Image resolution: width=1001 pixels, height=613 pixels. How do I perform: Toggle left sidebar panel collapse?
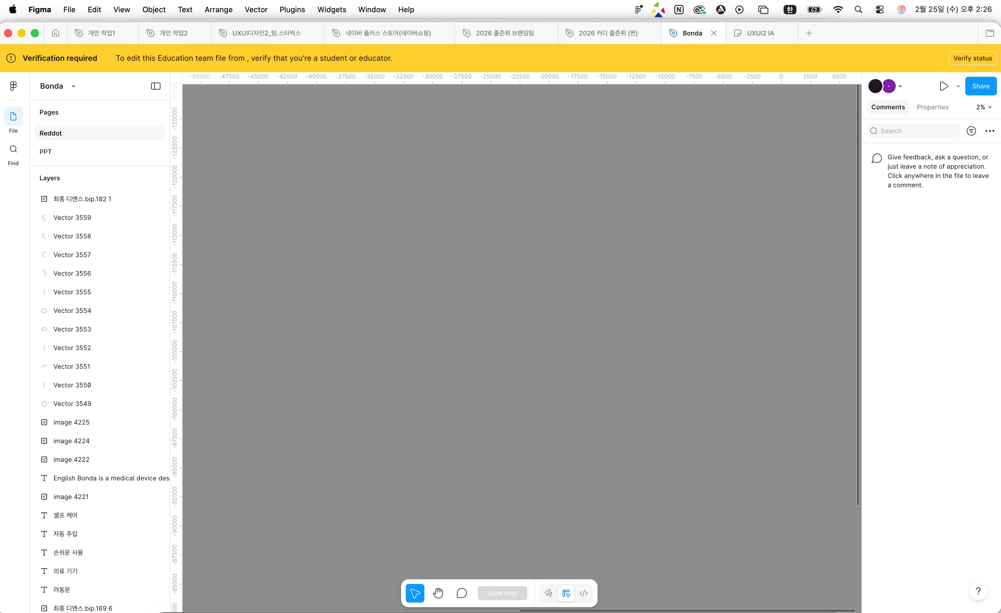coord(155,86)
